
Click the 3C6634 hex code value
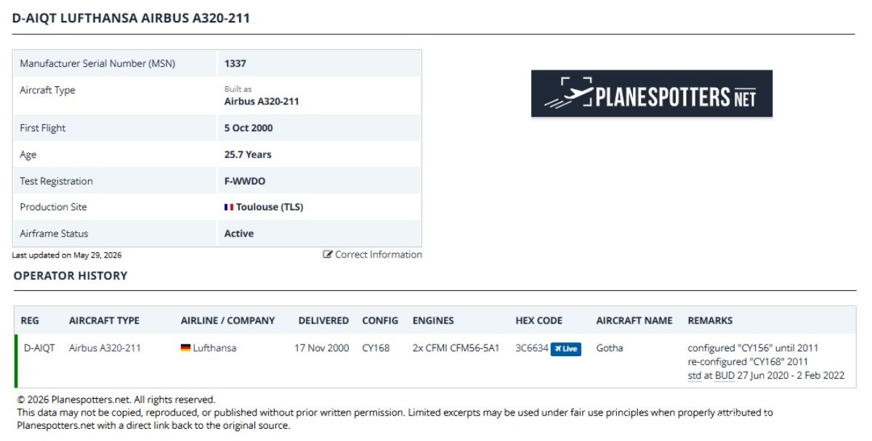click(532, 348)
